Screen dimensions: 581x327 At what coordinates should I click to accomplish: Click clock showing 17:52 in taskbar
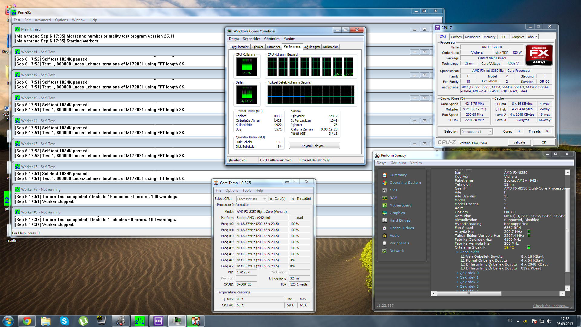coord(565,319)
